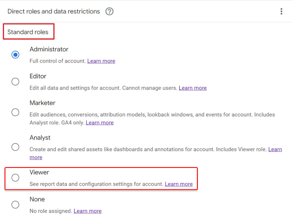Click the 'Standard roles' heading
292x218 pixels.
(x=28, y=32)
